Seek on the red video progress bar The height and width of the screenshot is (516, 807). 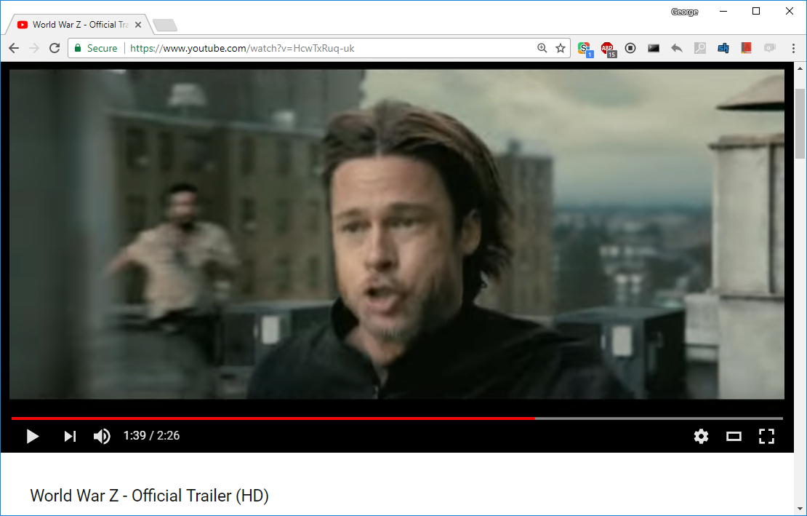(397, 418)
